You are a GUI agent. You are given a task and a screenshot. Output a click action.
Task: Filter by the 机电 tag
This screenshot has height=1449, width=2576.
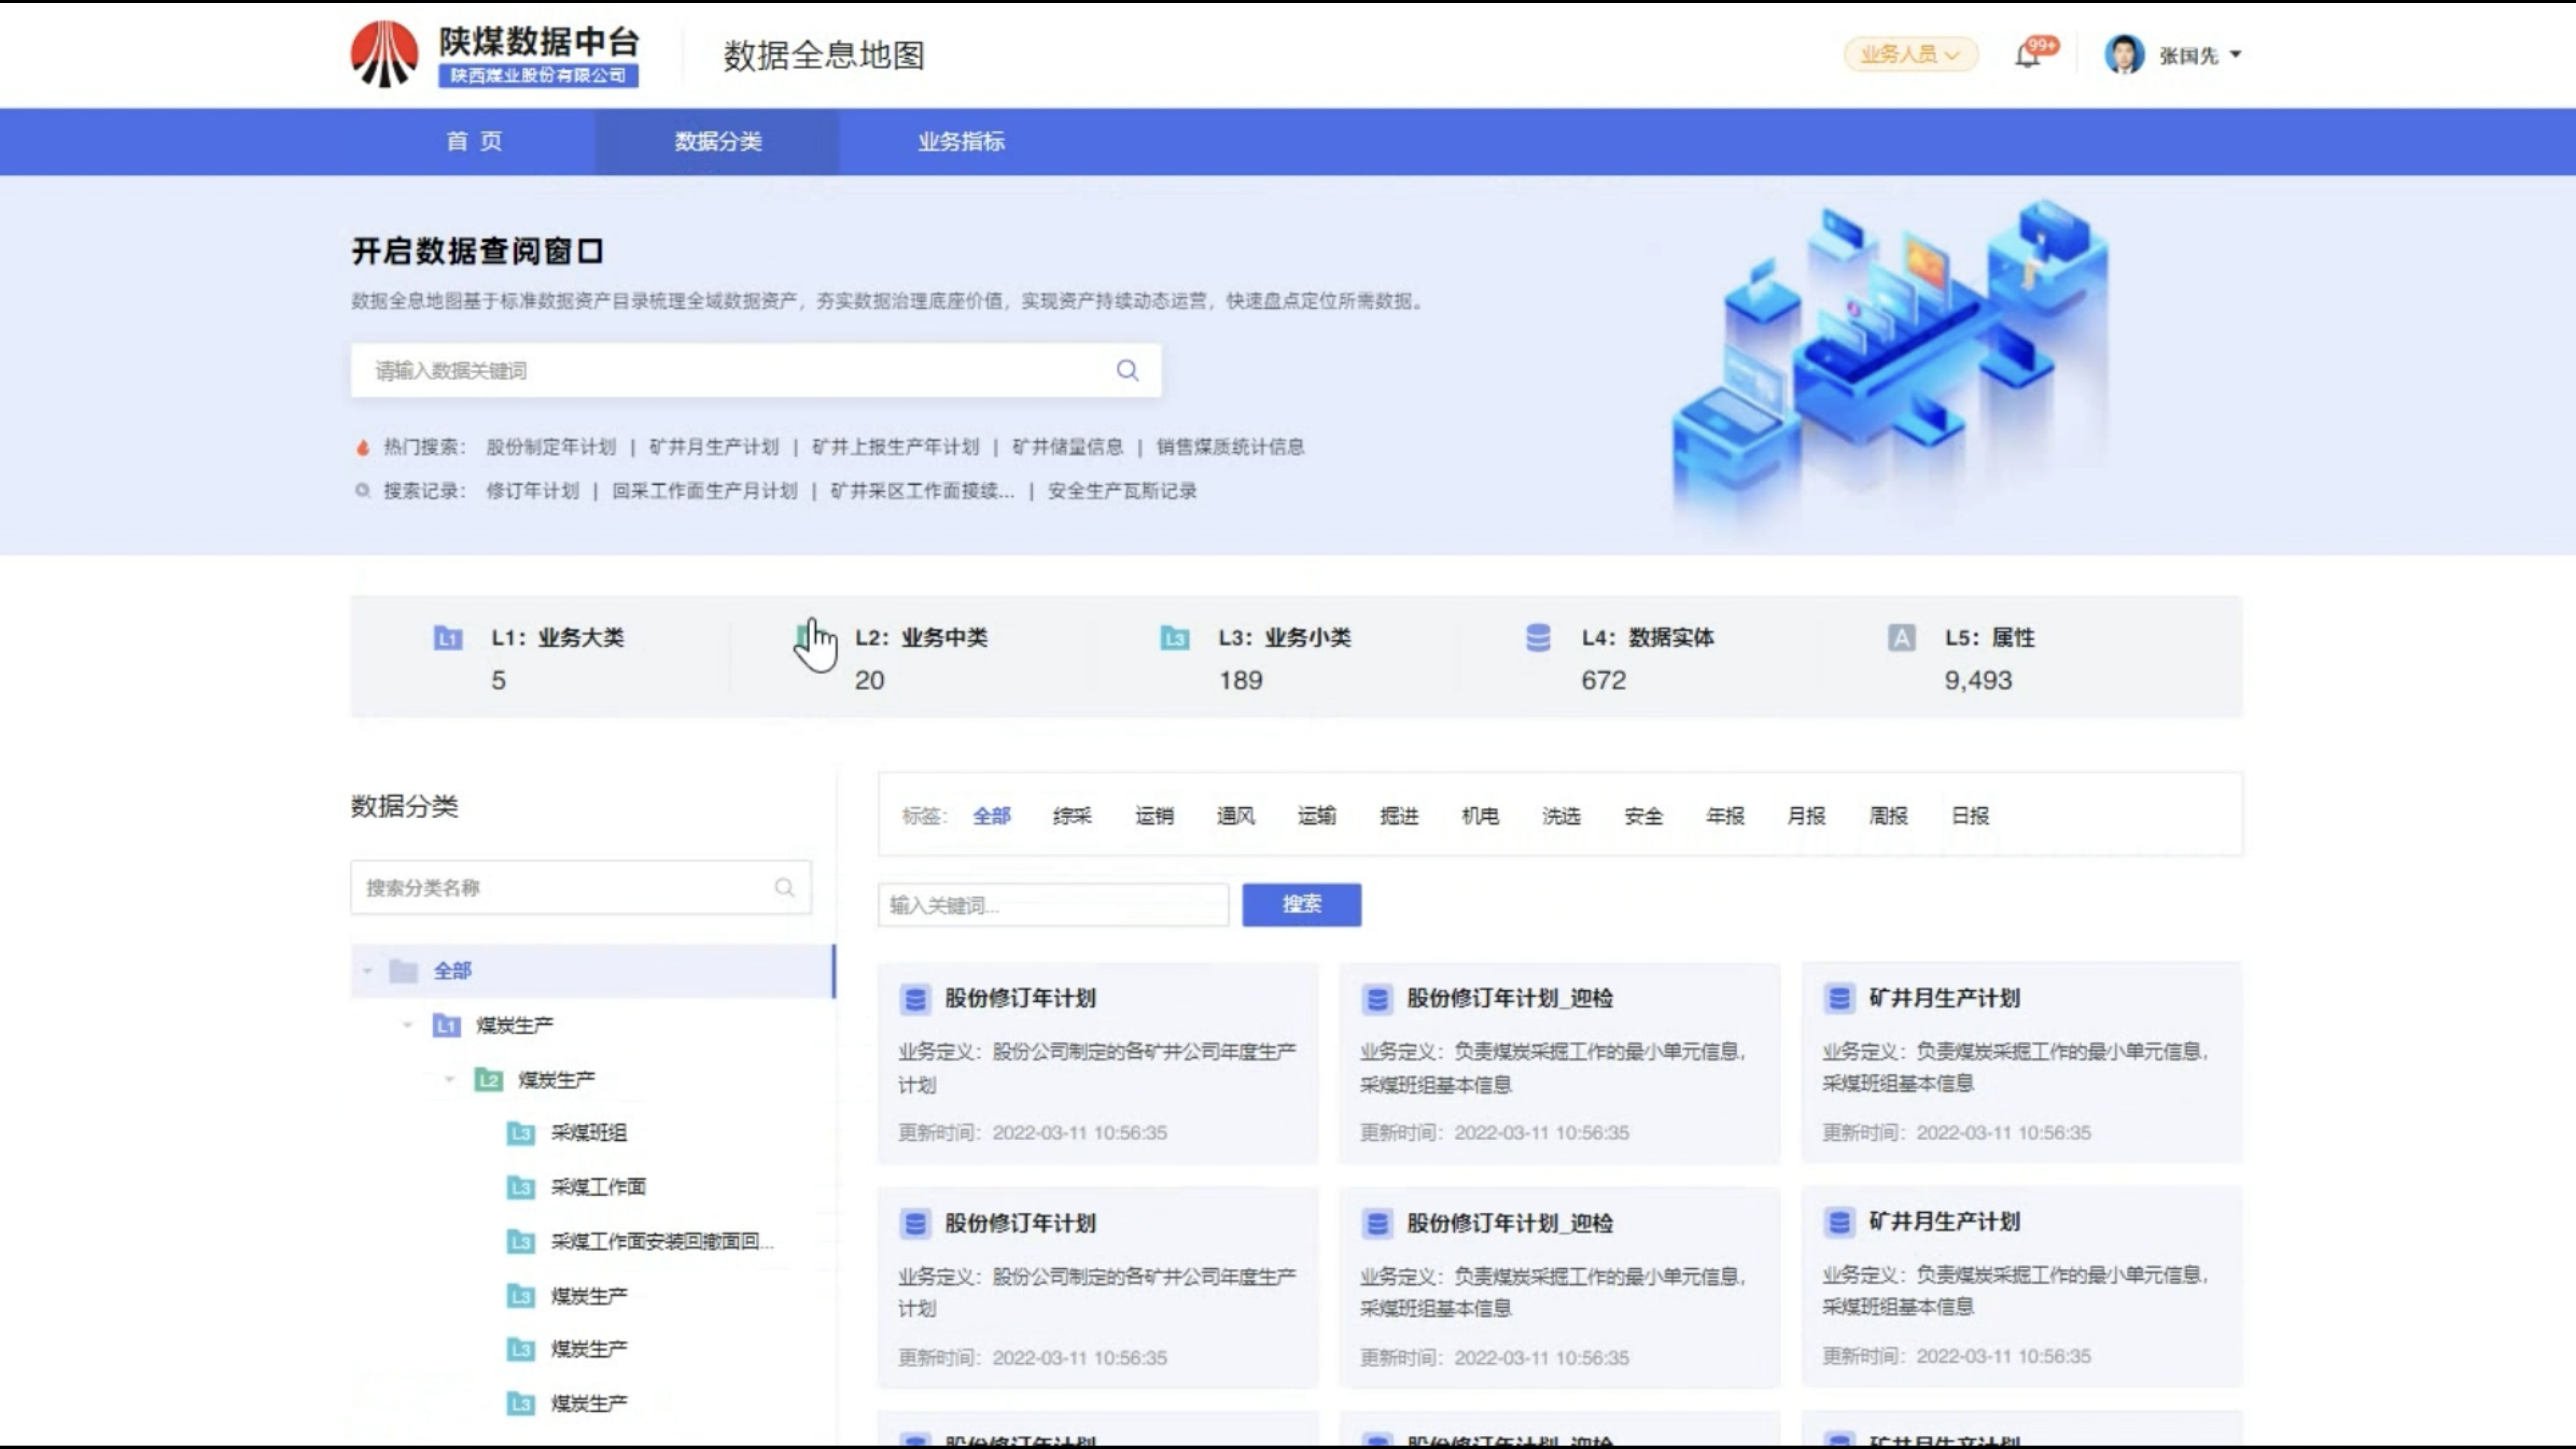[1480, 816]
